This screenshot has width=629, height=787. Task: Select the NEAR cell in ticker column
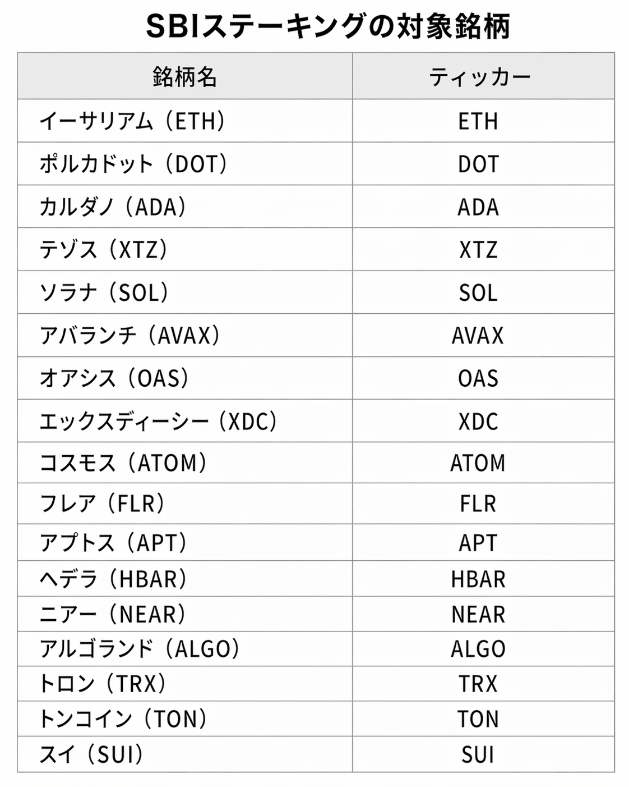[478, 614]
